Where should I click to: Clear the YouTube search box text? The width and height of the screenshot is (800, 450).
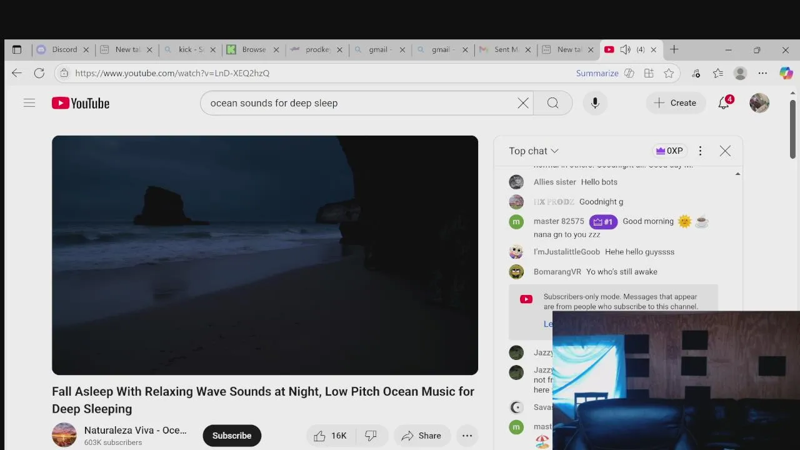(523, 103)
